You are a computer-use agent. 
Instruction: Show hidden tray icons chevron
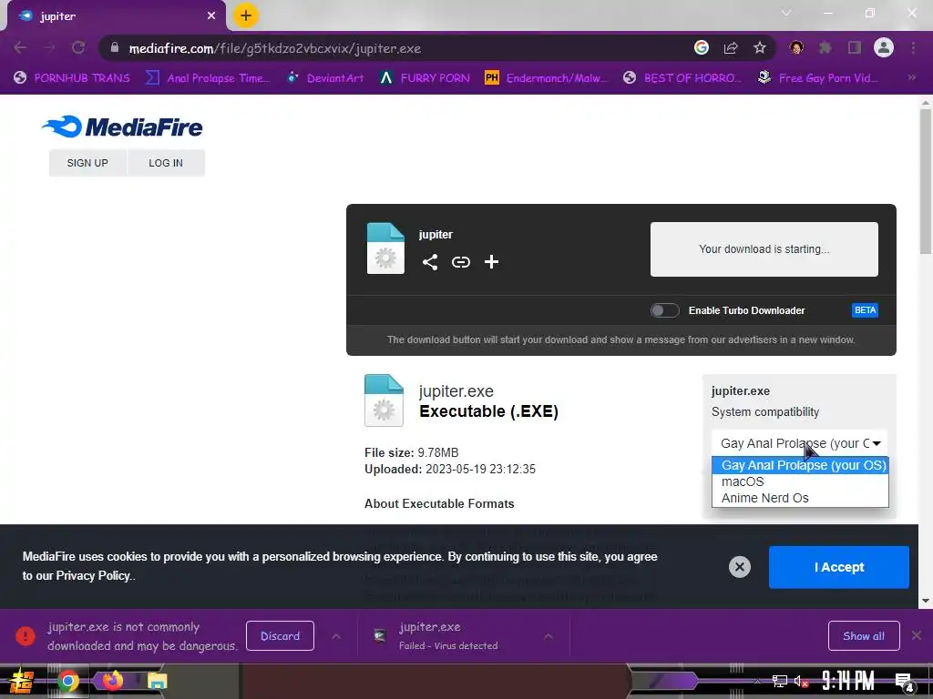[x=757, y=681]
